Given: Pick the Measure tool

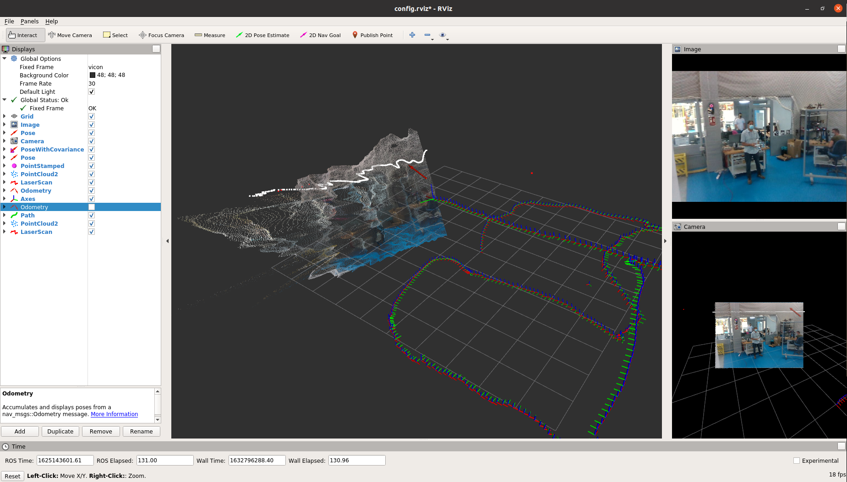Looking at the screenshot, I should (210, 35).
